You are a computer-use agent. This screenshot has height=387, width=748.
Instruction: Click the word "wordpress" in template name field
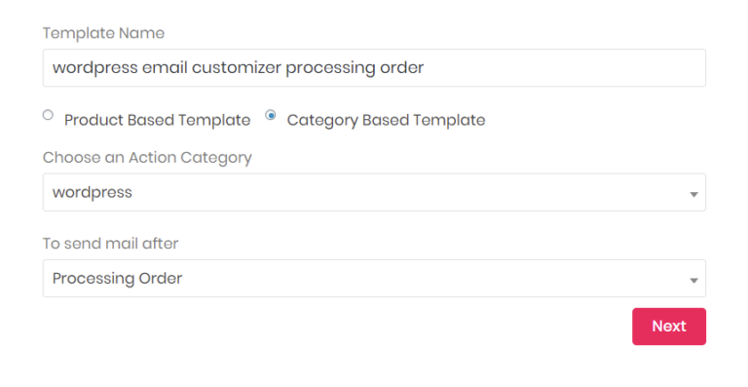tap(94, 68)
